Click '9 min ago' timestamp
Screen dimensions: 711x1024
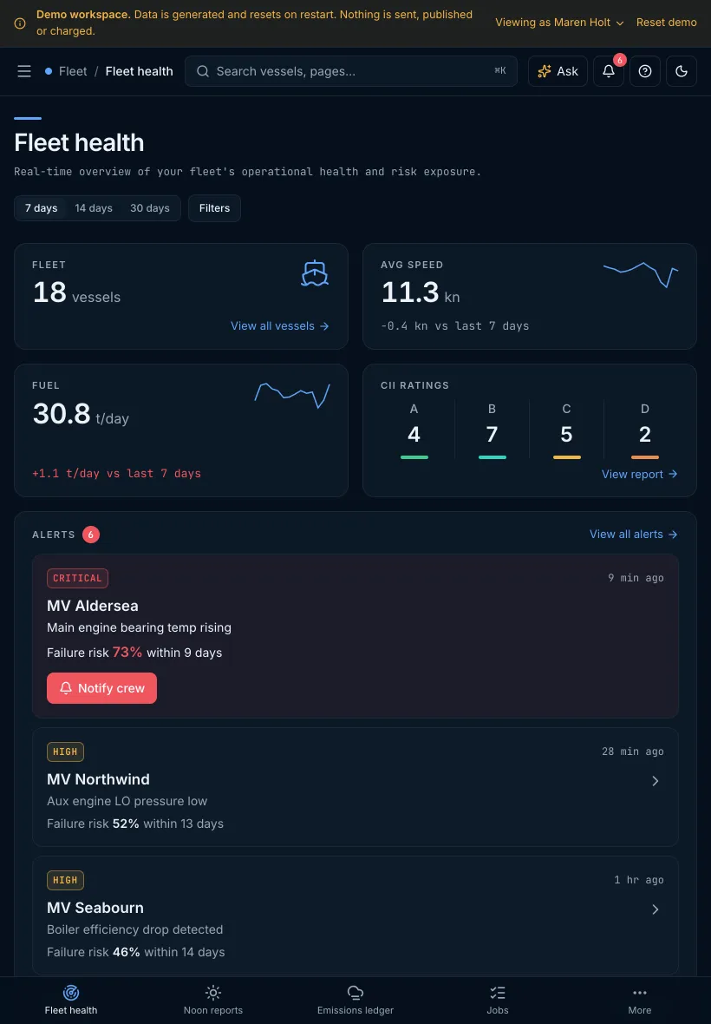point(636,578)
